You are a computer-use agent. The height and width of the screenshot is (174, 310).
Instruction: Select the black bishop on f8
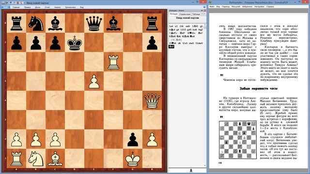click(x=113, y=23)
